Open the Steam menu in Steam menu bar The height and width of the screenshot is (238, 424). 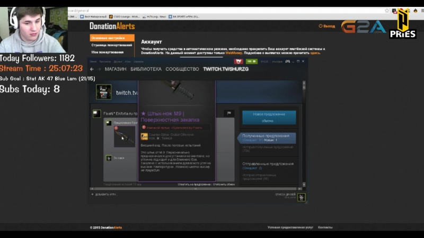[x=93, y=61]
